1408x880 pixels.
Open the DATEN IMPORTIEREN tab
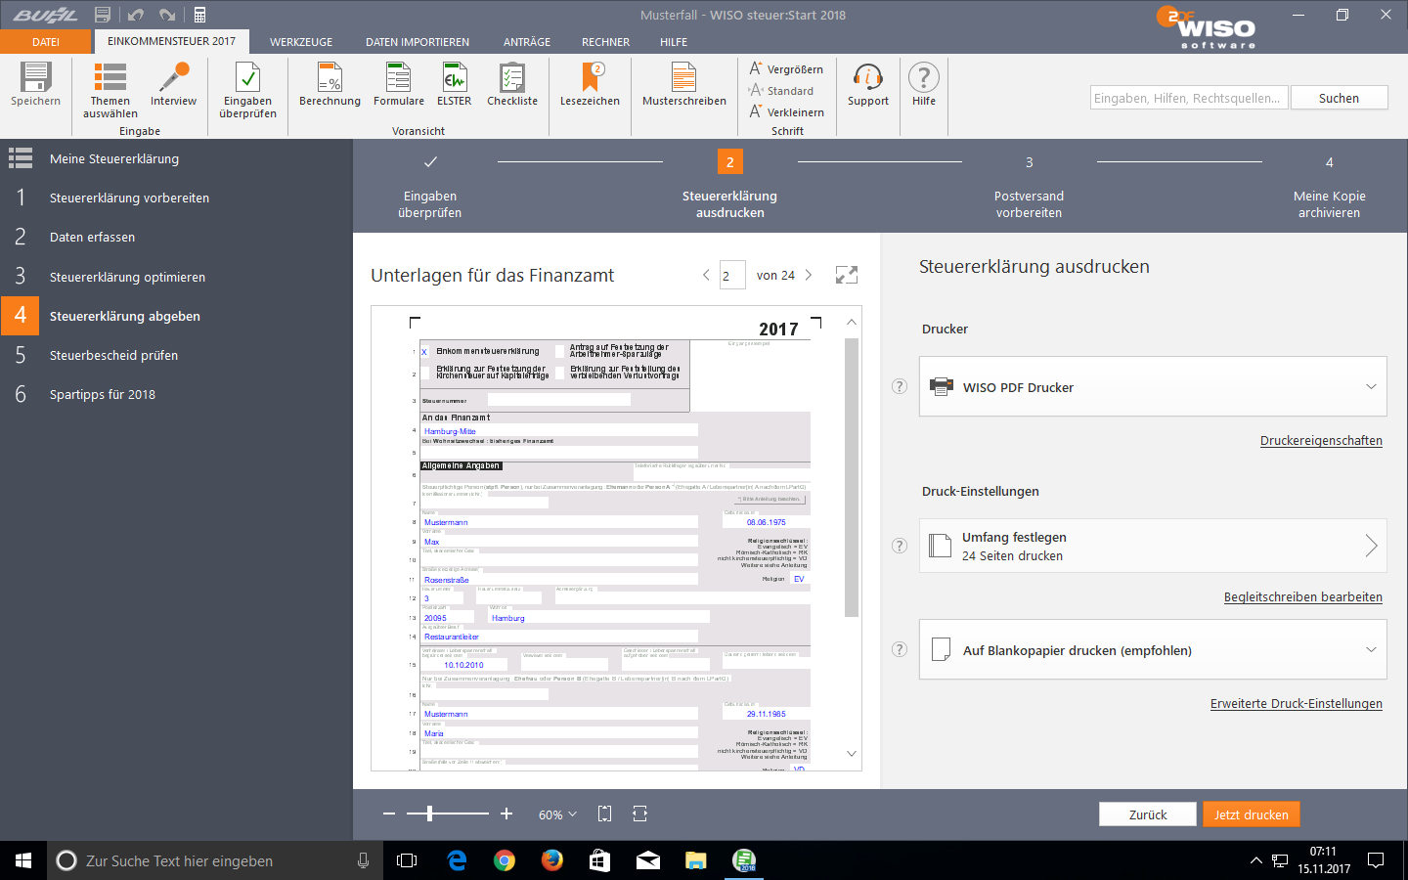pyautogui.click(x=418, y=42)
